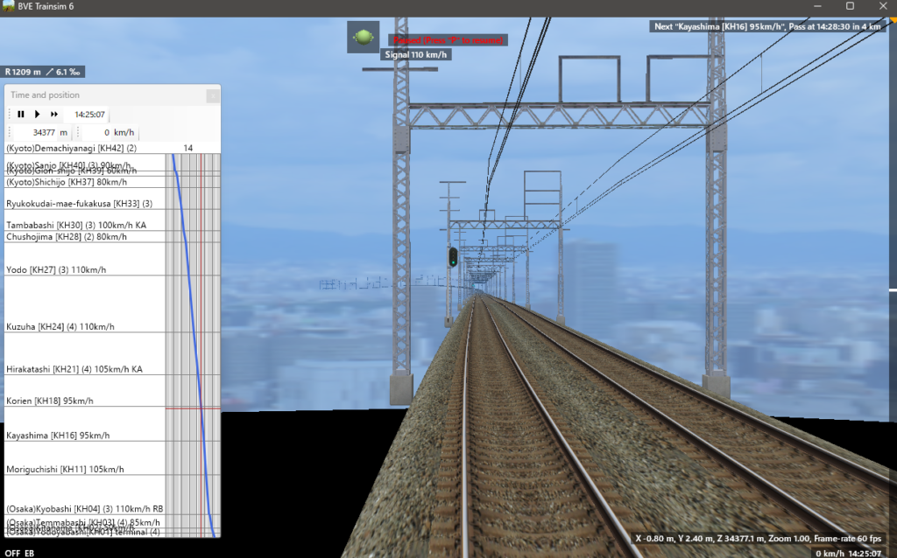The height and width of the screenshot is (558, 897).
Task: Close the Time and position panel
Action: coord(212,95)
